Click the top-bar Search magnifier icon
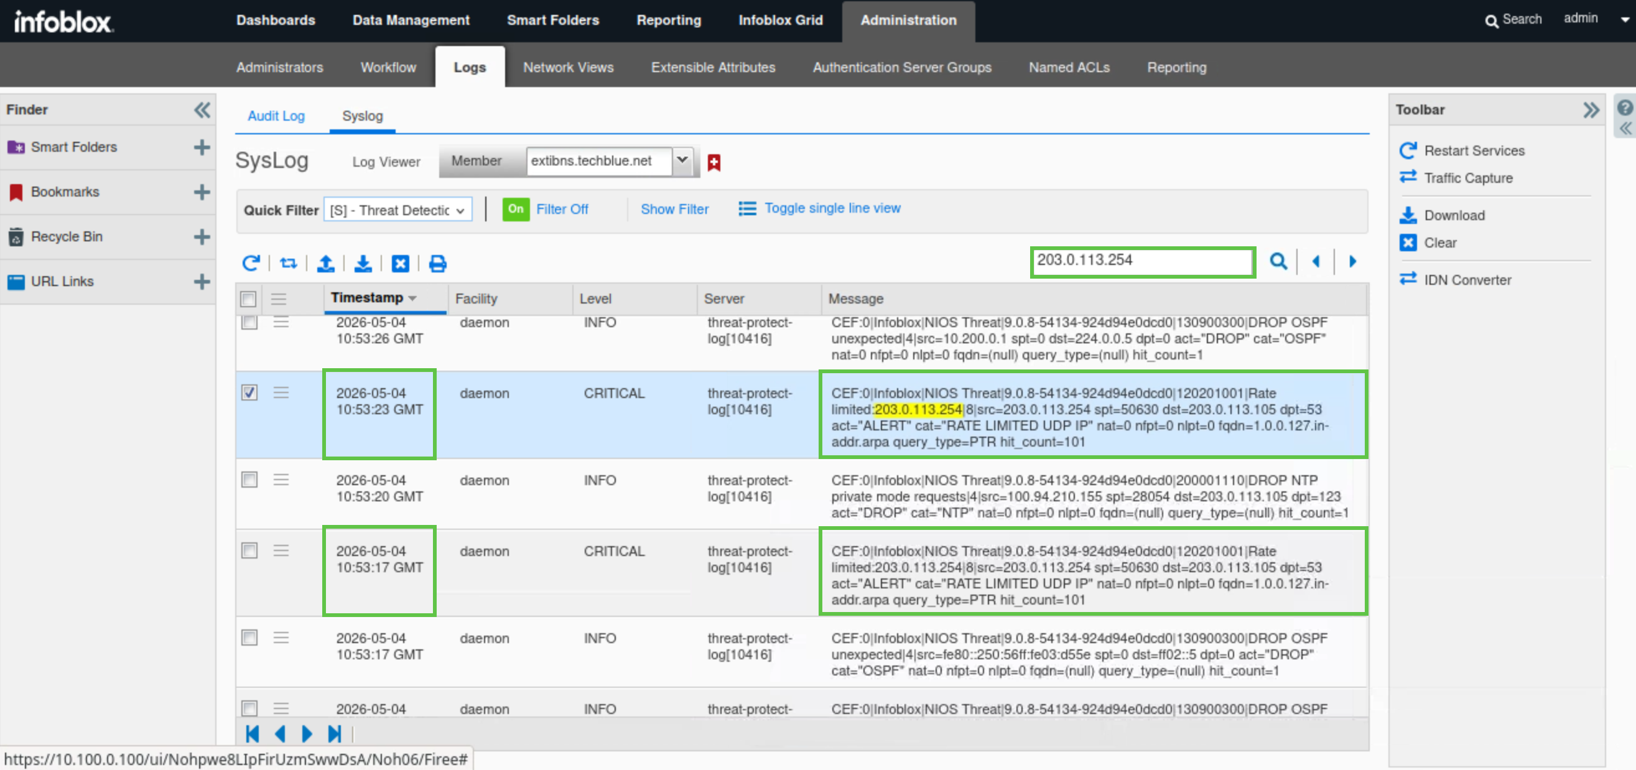This screenshot has height=770, width=1636. point(1492,21)
